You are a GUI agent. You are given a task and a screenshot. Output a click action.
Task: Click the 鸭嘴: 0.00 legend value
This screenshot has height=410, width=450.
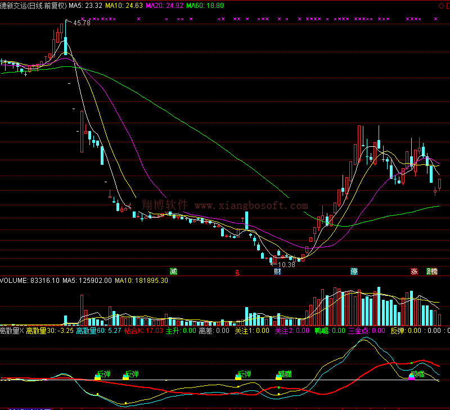pos(330,331)
